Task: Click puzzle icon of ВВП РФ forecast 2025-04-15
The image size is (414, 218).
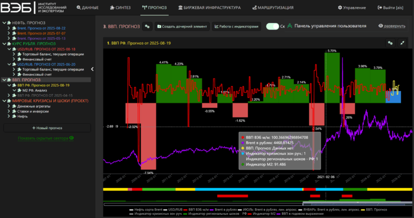Action: click(14, 95)
